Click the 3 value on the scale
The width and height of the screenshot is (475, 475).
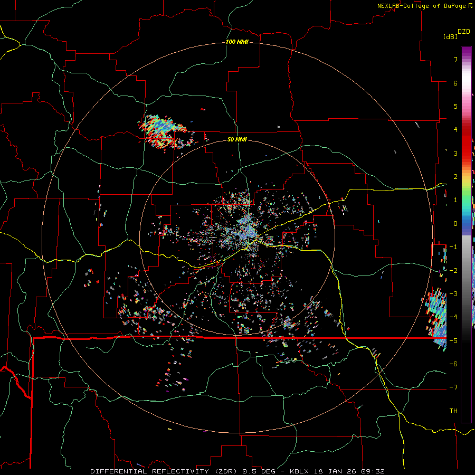coord(455,153)
